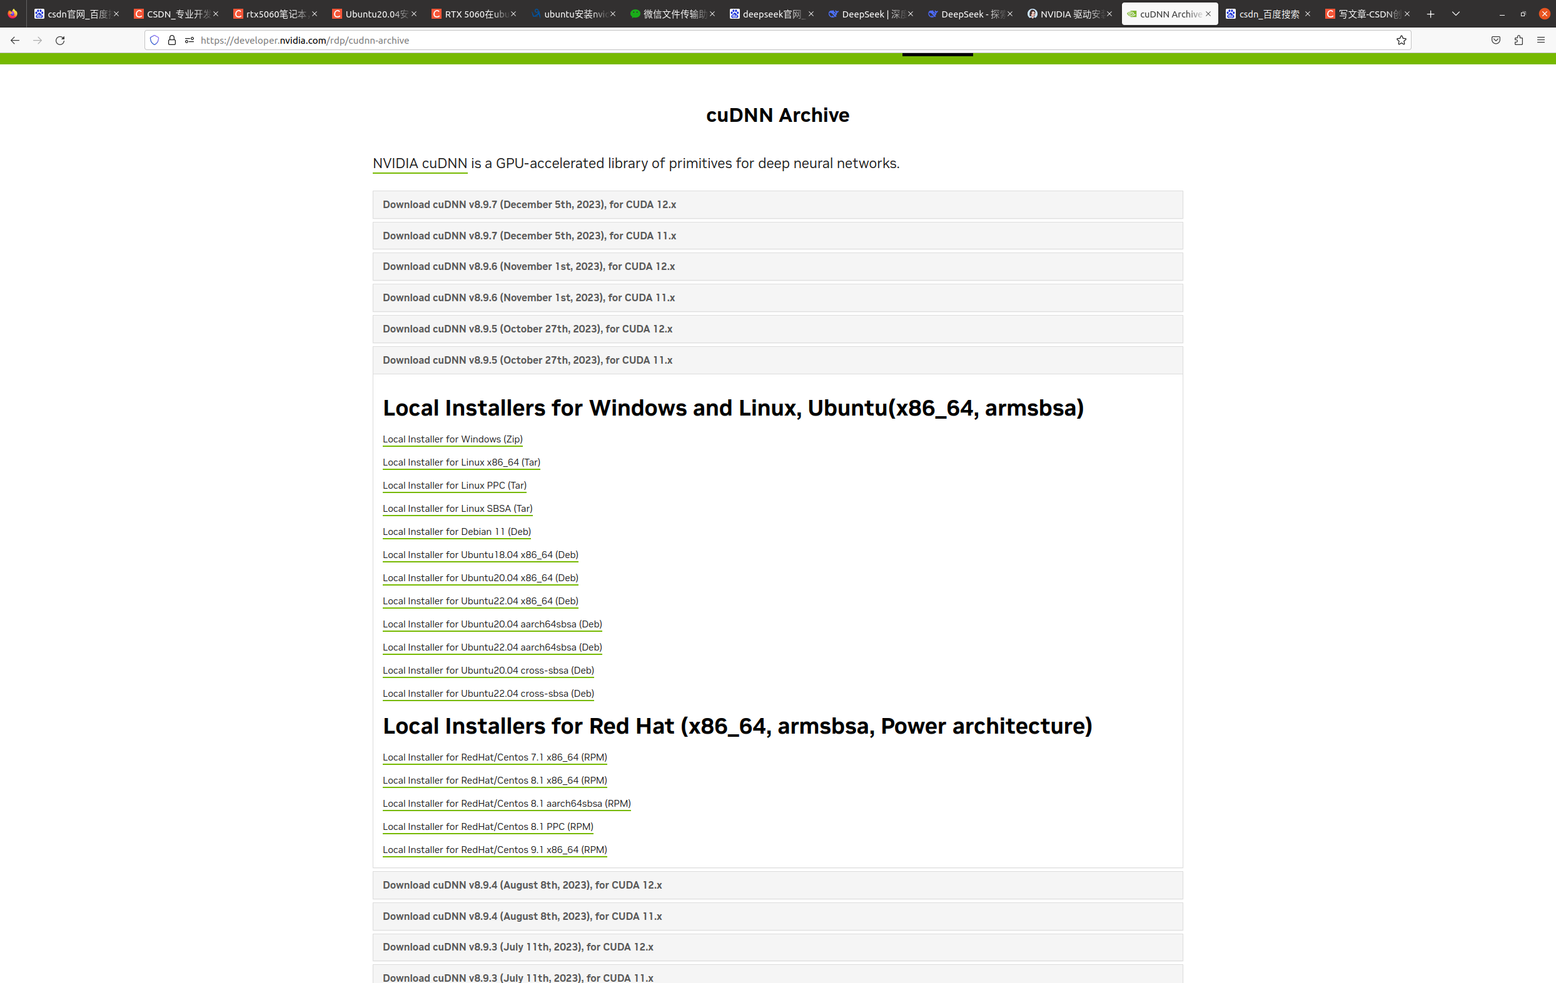Expand cuDNN v8.9.4 for CUDA 11.x
The image size is (1556, 983).
(x=777, y=917)
